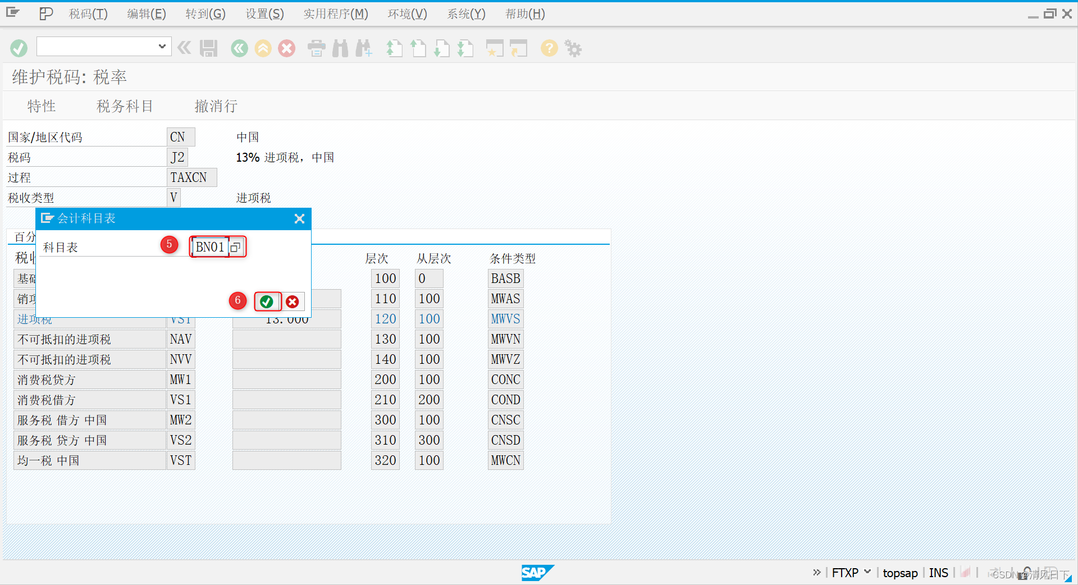
Task: Click the Find Next toolbar icon
Action: click(x=364, y=48)
